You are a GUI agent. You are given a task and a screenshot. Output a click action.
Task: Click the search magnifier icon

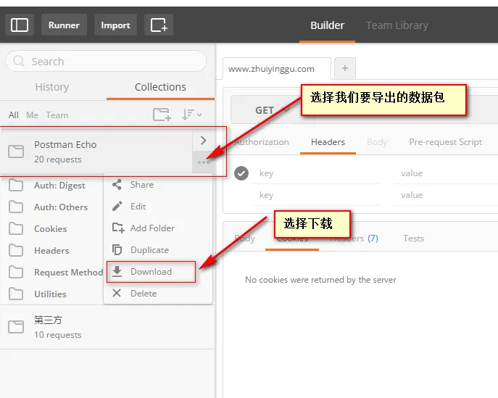tap(19, 61)
